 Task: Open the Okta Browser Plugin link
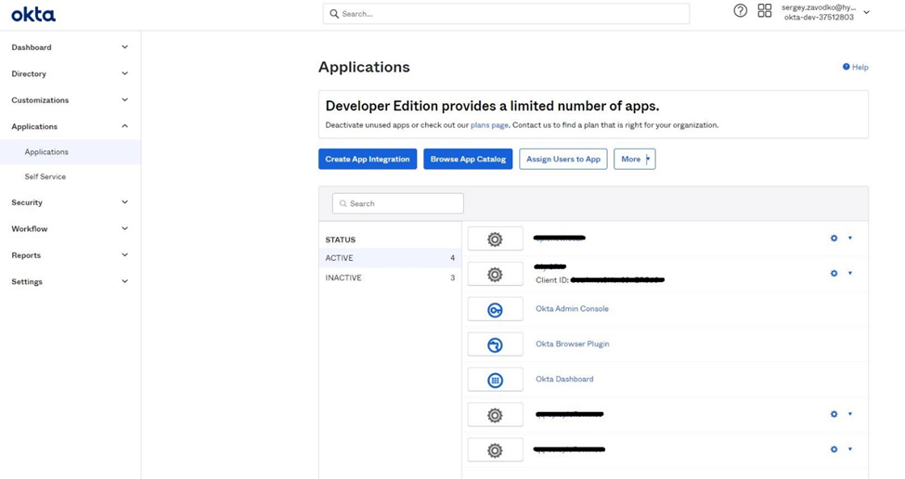point(573,344)
